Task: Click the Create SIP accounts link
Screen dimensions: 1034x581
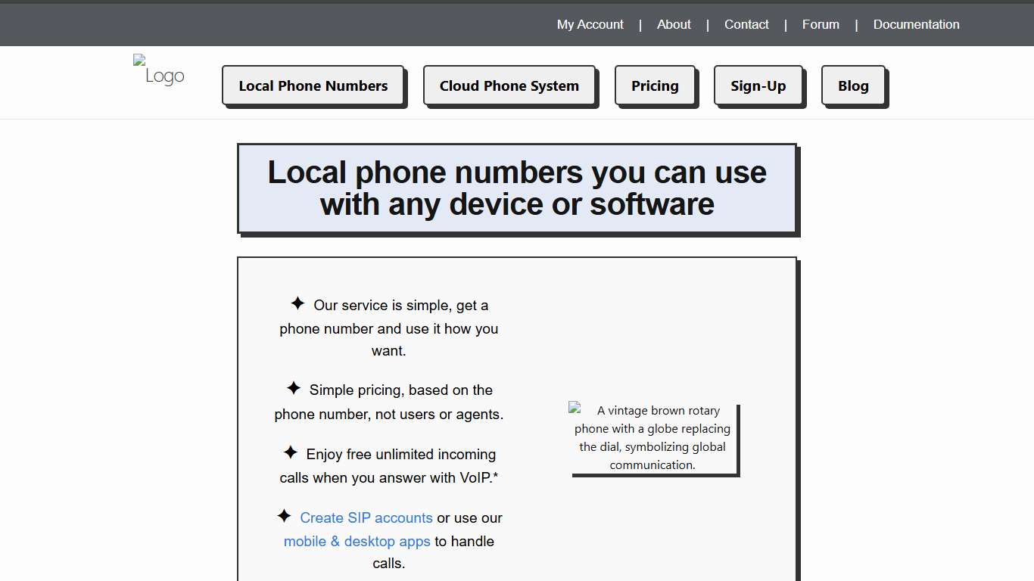Action: click(366, 517)
